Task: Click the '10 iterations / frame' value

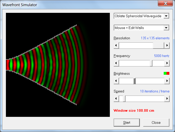Action: tap(155, 91)
